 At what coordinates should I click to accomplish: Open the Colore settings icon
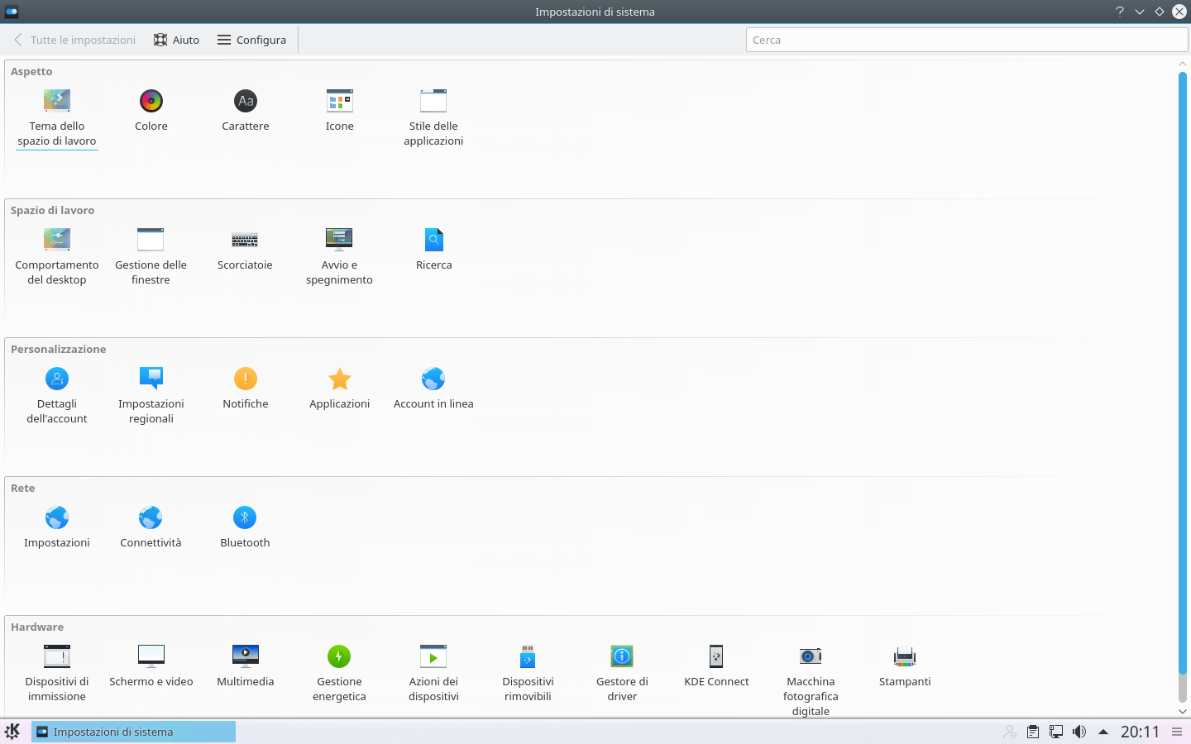click(151, 102)
